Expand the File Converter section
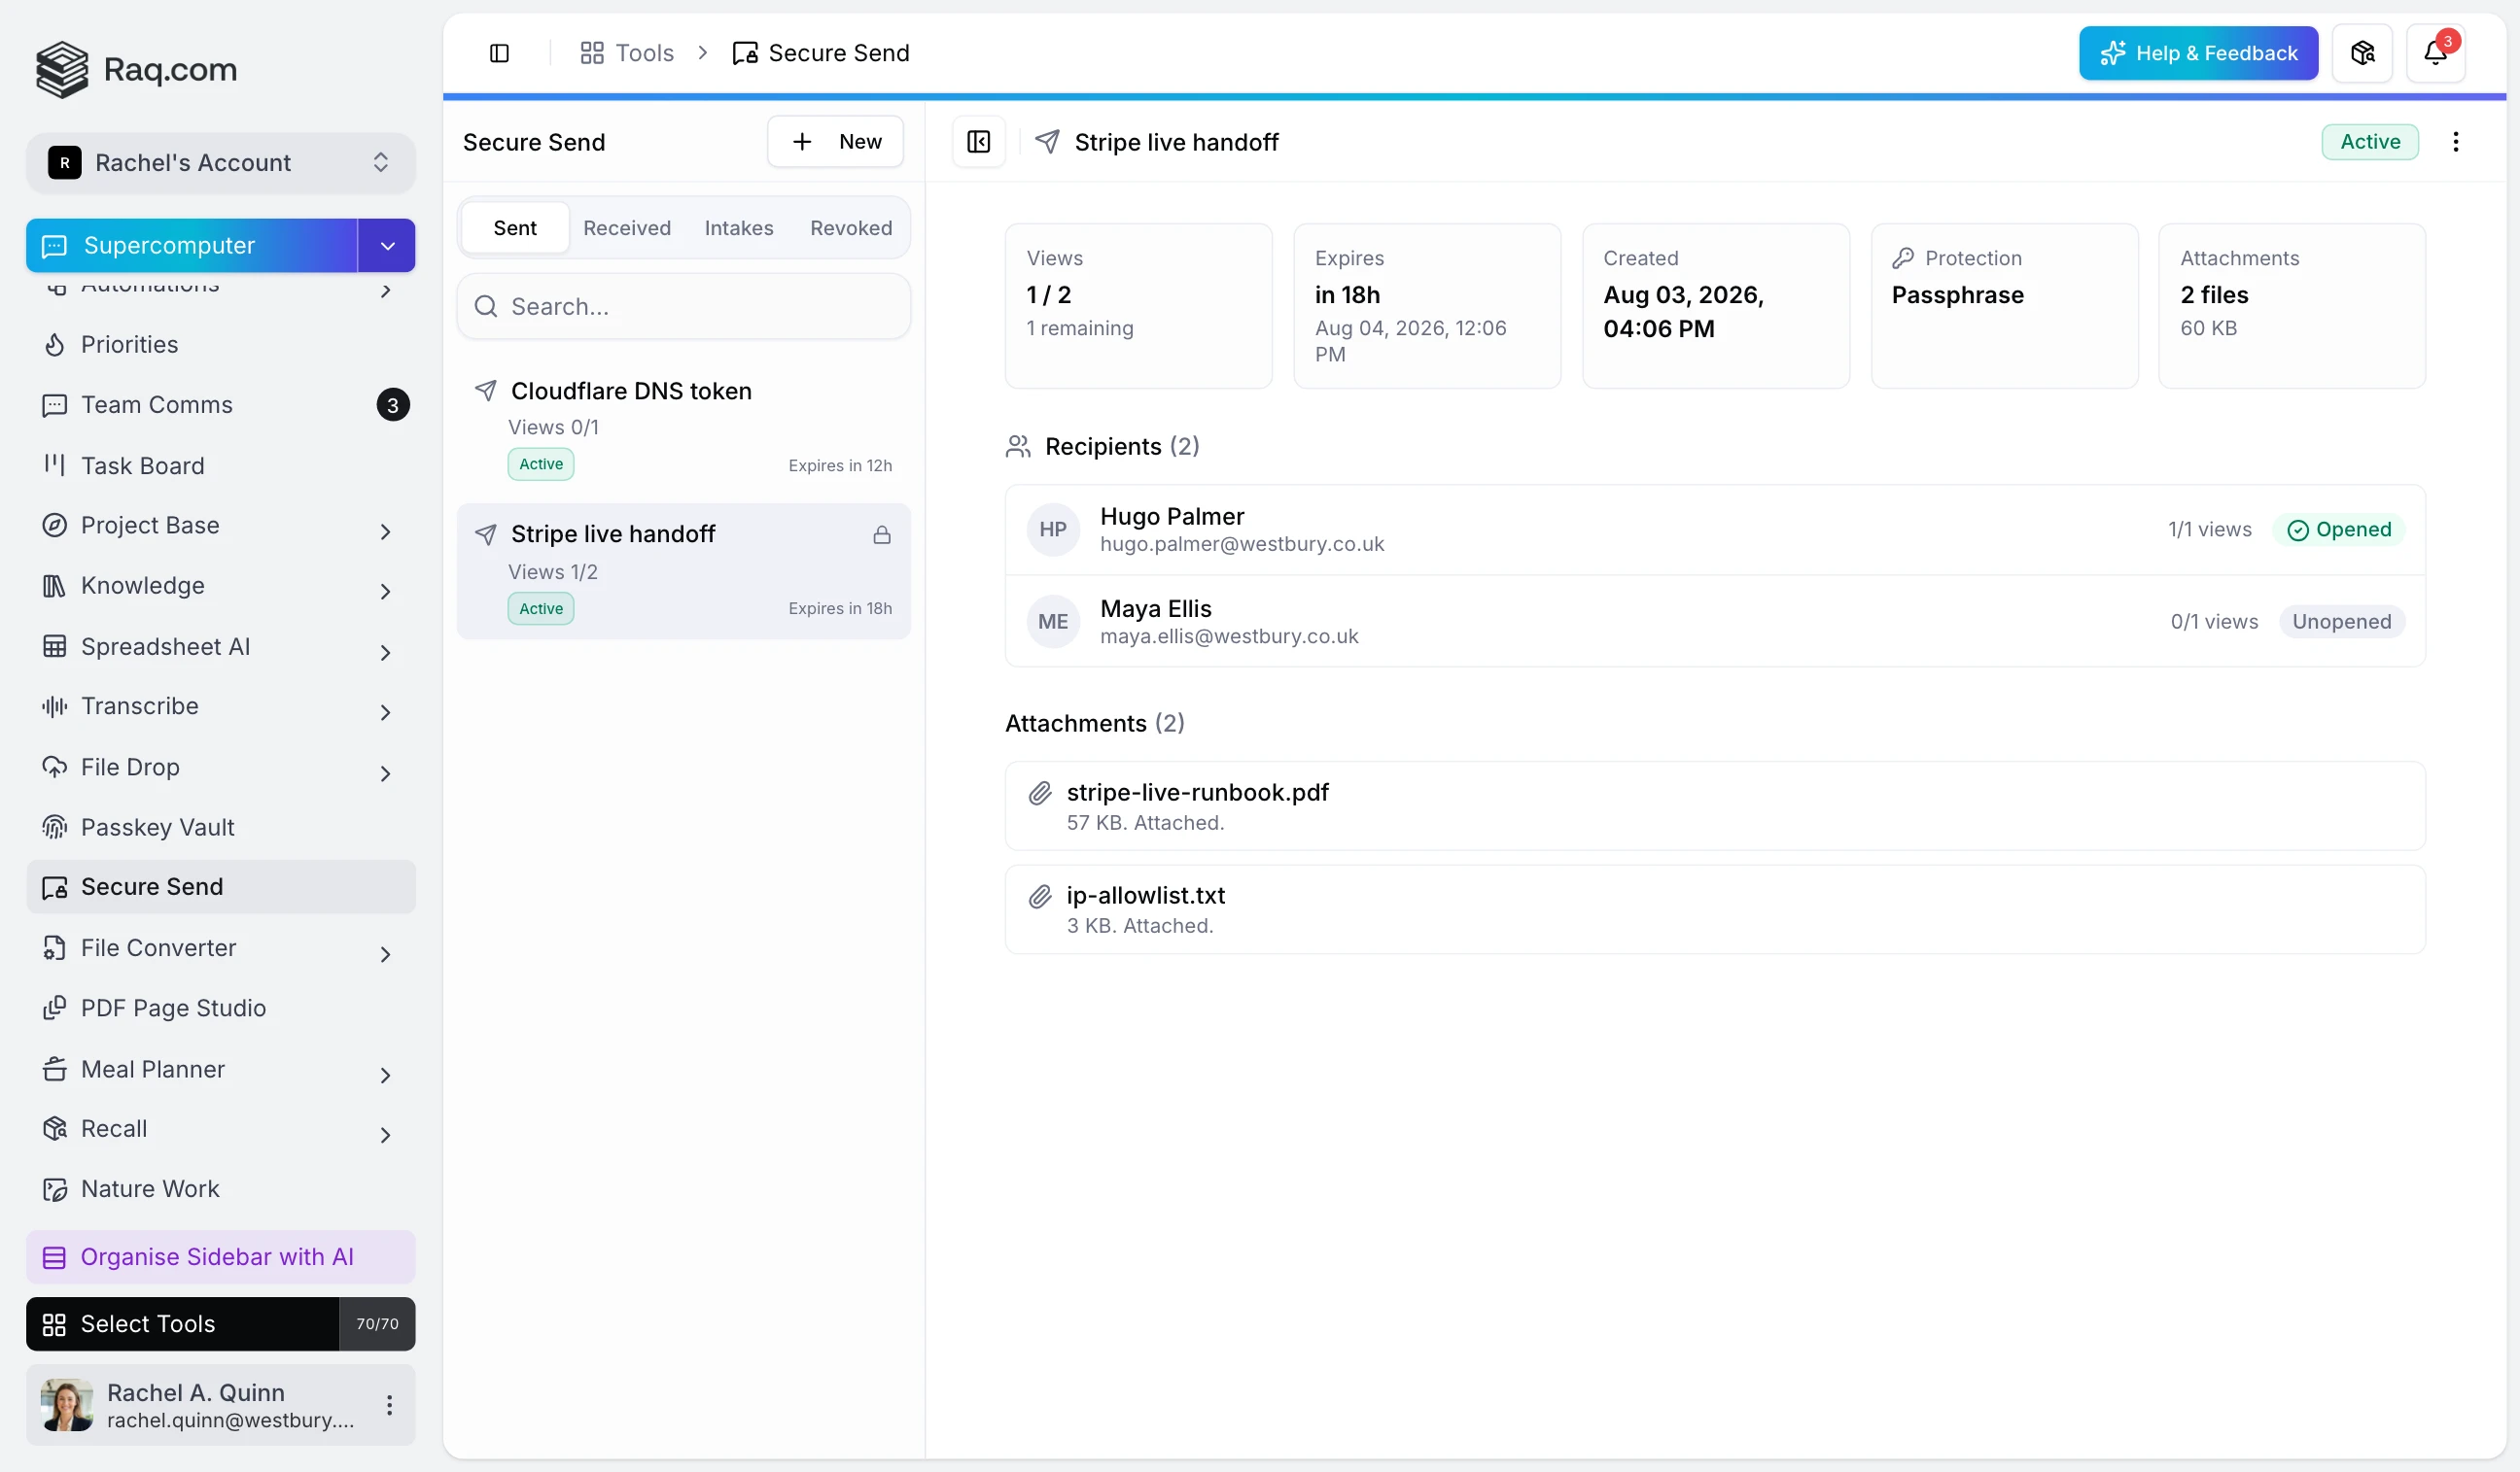The width and height of the screenshot is (2520, 1472). click(x=385, y=954)
